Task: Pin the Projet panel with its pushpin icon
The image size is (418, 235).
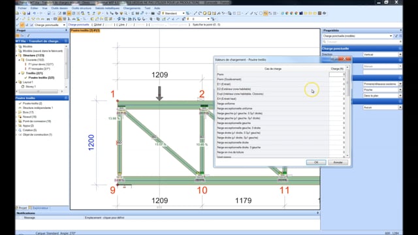Action: click(66, 31)
